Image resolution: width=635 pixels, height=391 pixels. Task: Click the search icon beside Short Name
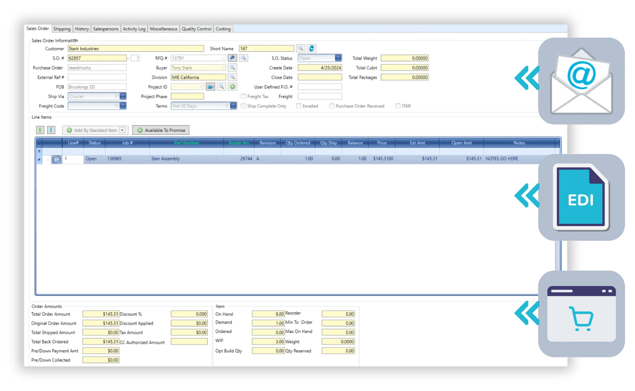tap(300, 49)
